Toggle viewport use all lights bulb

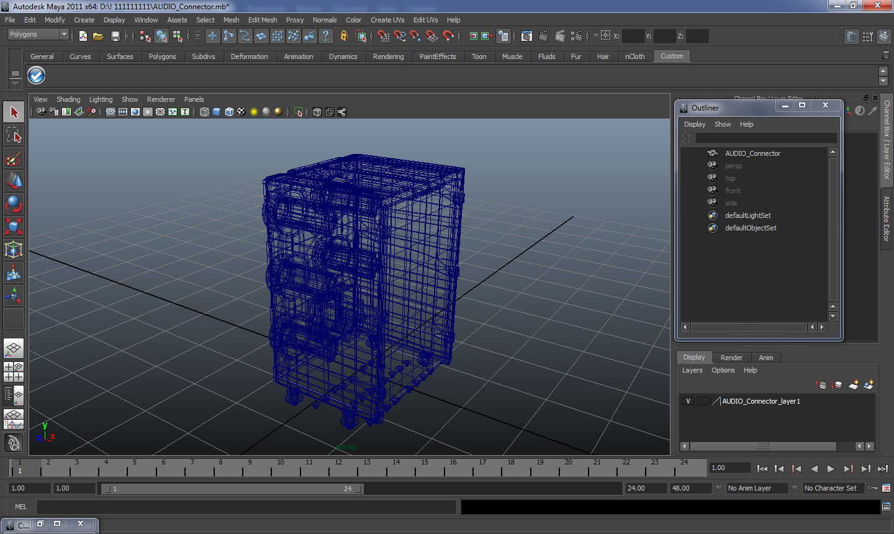click(x=254, y=112)
